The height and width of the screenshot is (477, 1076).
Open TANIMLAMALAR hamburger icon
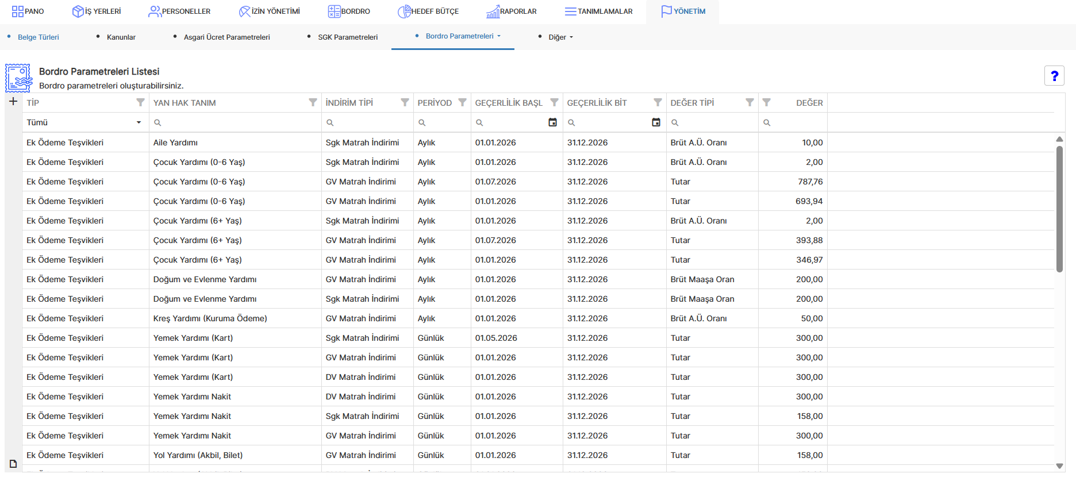(571, 11)
